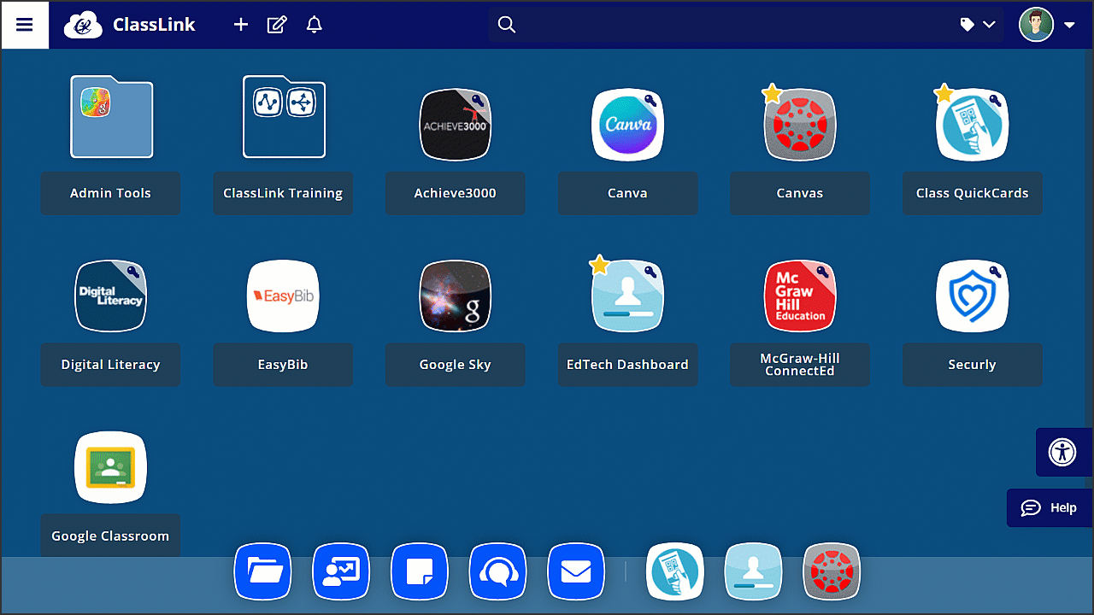Unfavorite the EdTech Dashboard app
Image resolution: width=1094 pixels, height=615 pixels.
599,266
